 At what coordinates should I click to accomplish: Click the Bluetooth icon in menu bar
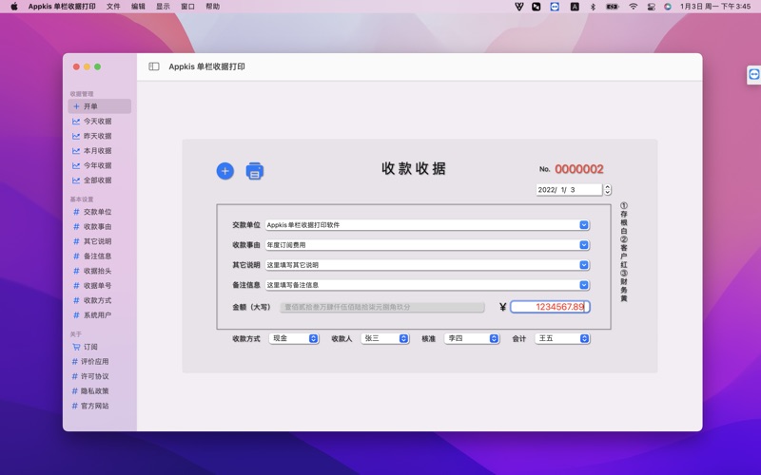tap(593, 7)
